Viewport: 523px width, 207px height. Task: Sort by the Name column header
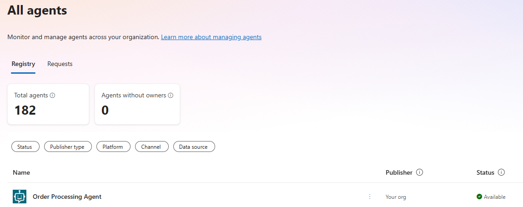click(x=21, y=172)
